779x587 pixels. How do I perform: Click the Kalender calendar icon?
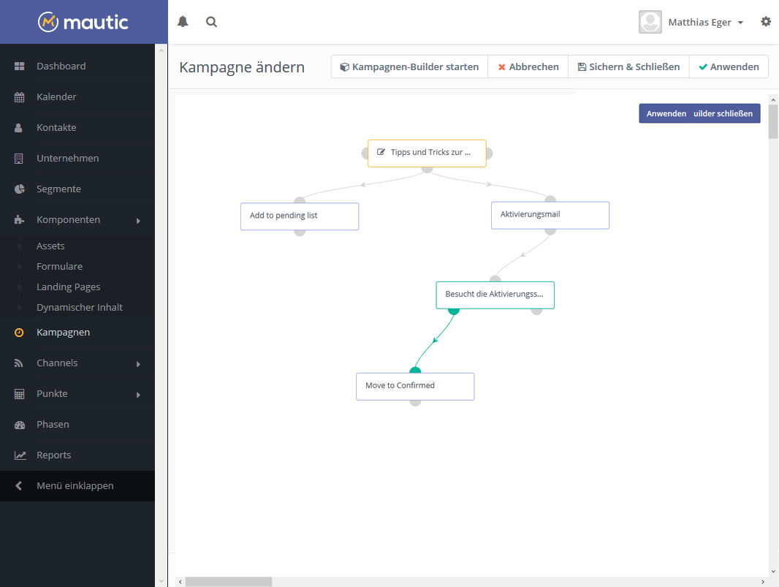click(x=20, y=97)
